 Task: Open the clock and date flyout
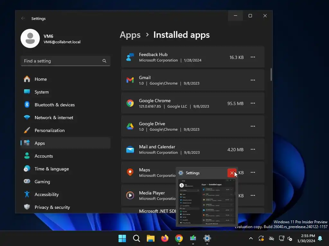(306, 238)
